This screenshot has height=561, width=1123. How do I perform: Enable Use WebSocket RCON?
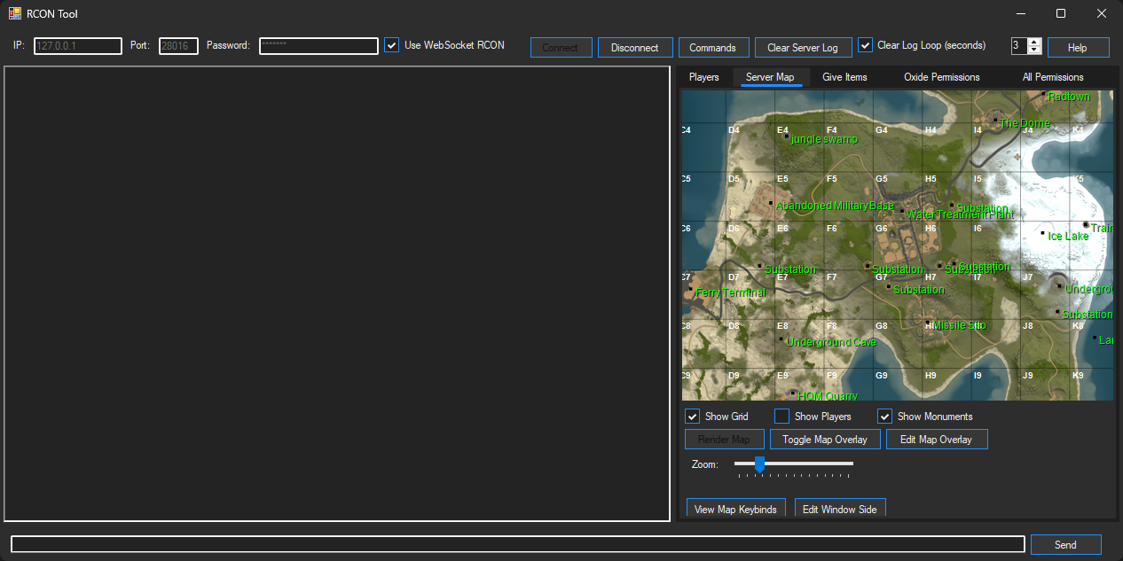pos(391,44)
